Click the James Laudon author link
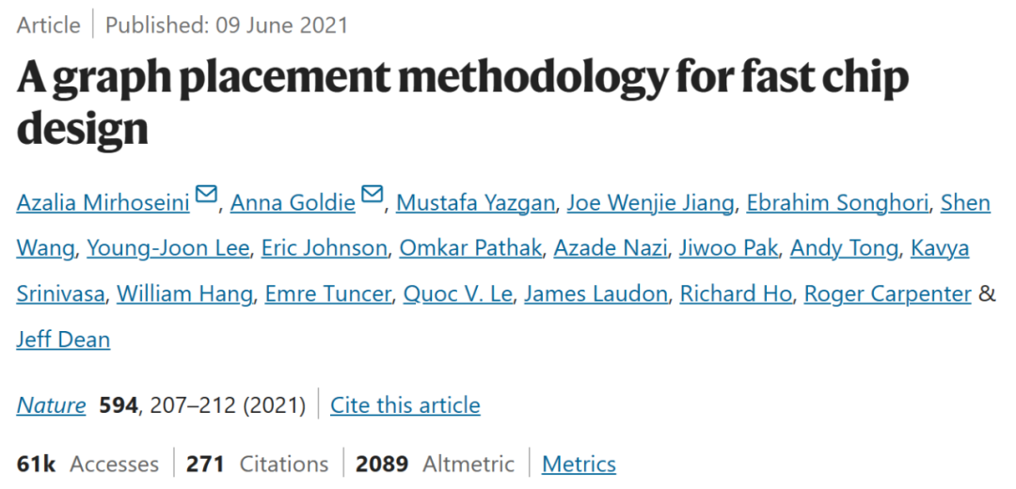The image size is (1016, 489). [595, 294]
